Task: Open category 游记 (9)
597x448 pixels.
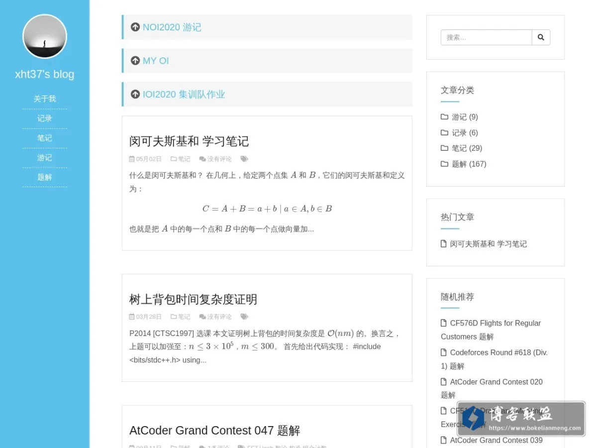Action: [465, 117]
